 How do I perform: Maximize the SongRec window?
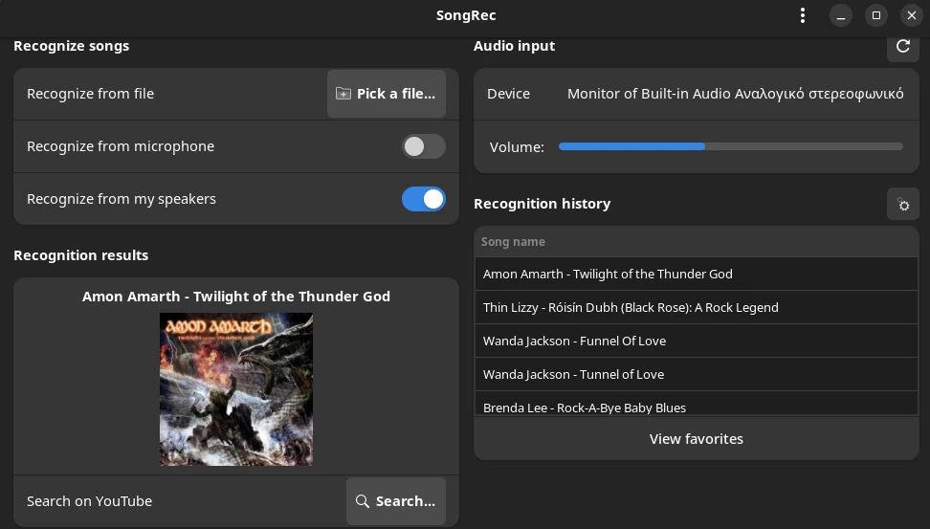click(x=876, y=15)
